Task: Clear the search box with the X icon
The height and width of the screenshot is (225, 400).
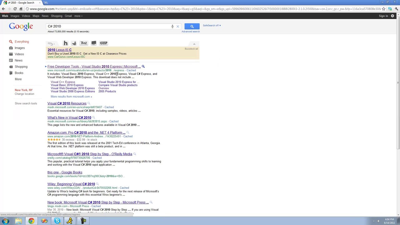Action: (178, 27)
